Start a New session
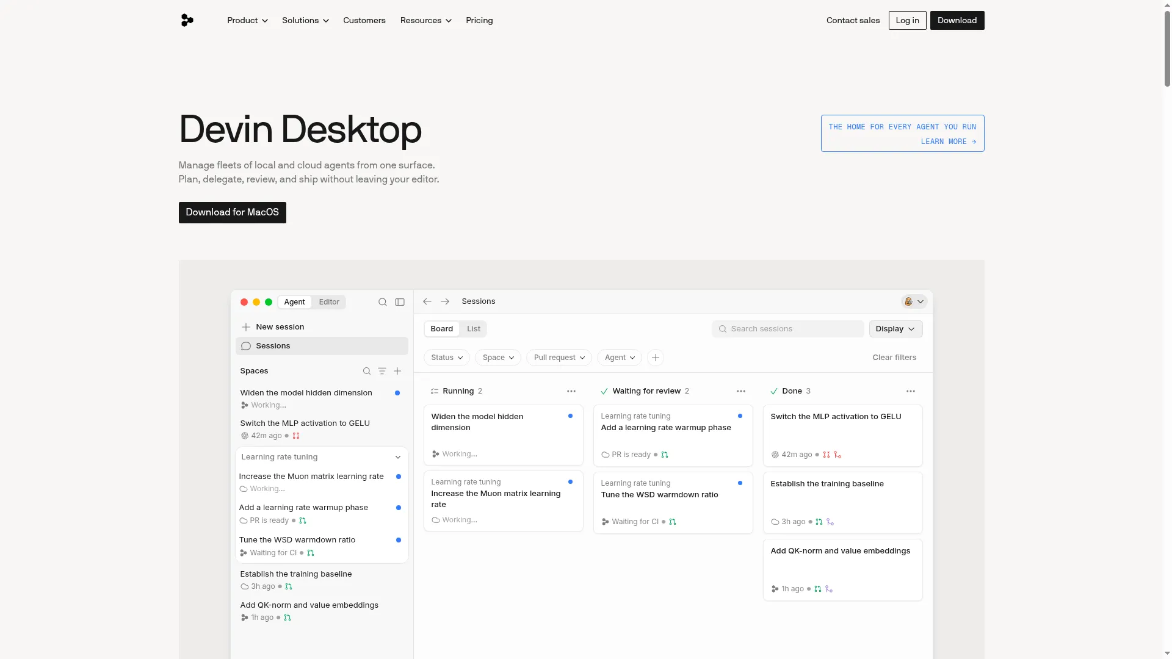The width and height of the screenshot is (1172, 659). [322, 327]
